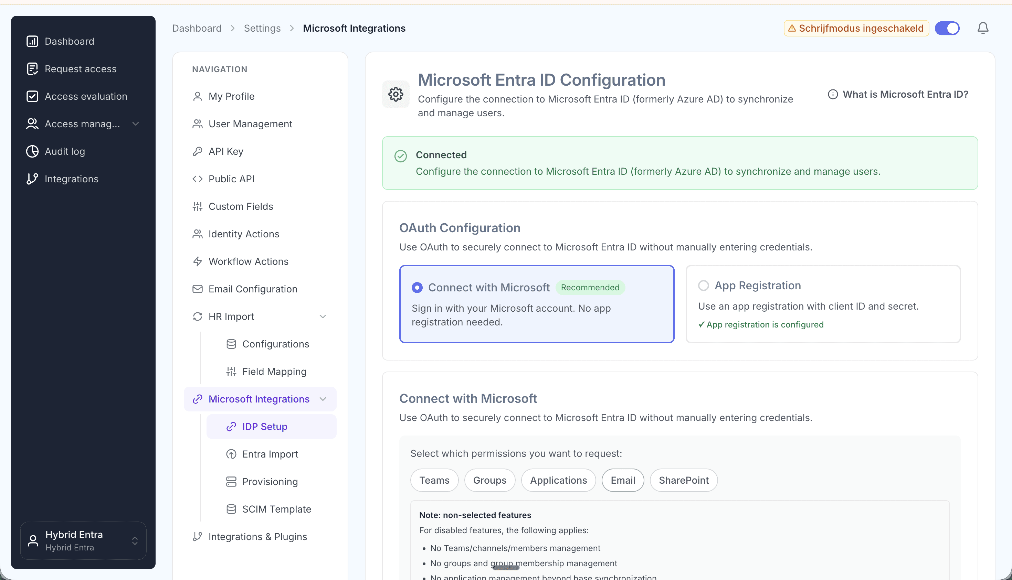Viewport: 1012px width, 580px height.
Task: Open SCIM Template in navigation
Action: click(x=271, y=509)
